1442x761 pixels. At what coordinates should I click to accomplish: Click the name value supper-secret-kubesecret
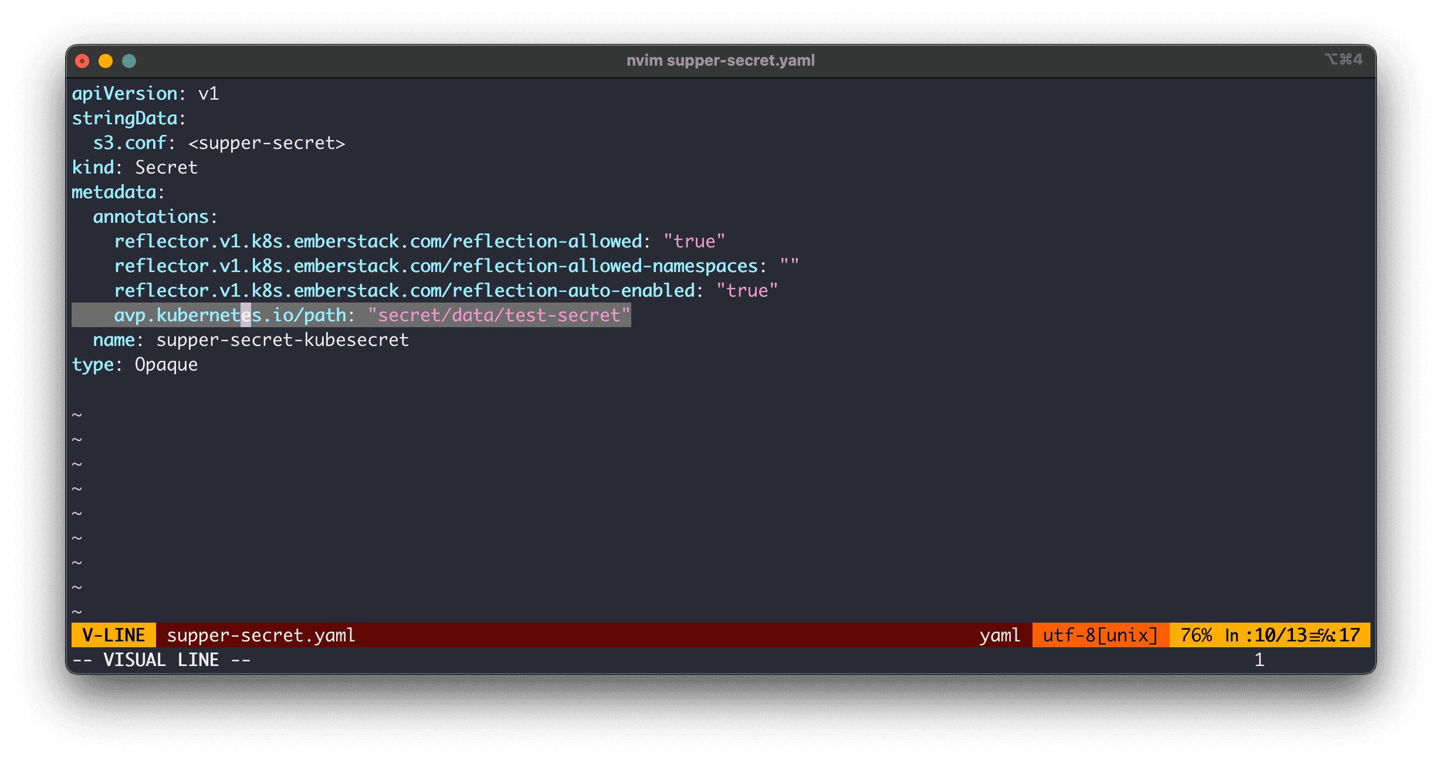[x=282, y=340]
